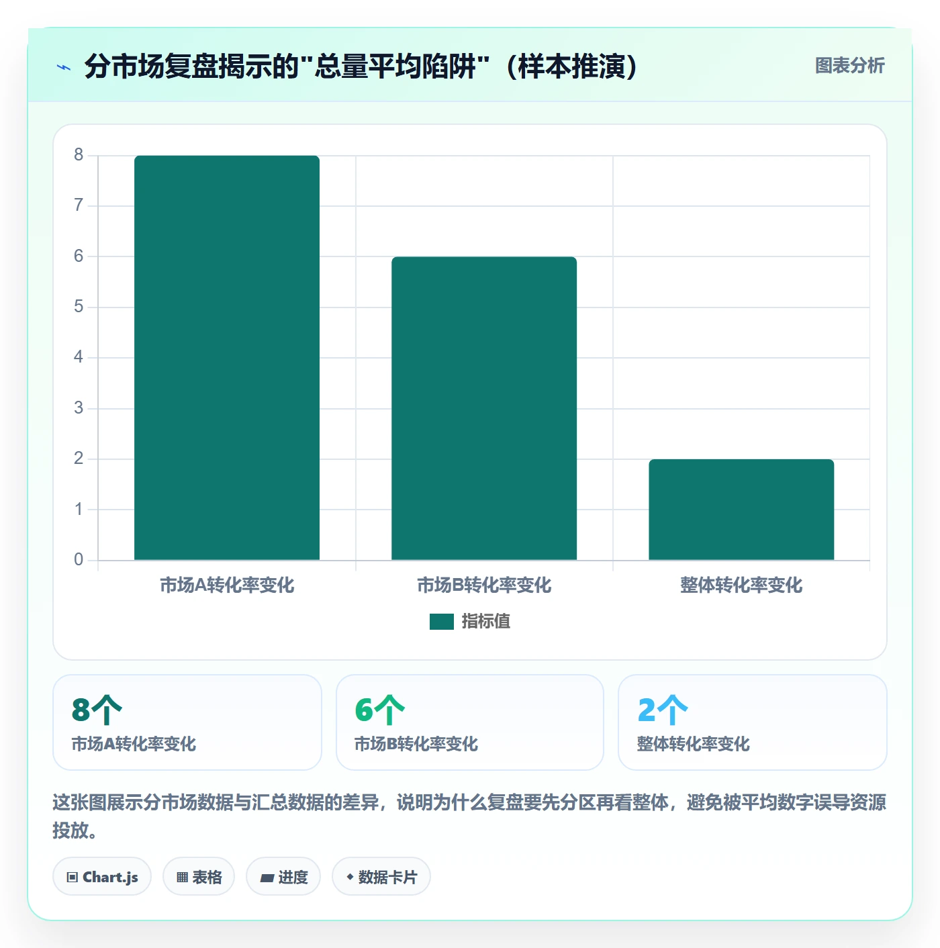Click the 进度 tag chip
The height and width of the screenshot is (948, 940).
(x=283, y=877)
